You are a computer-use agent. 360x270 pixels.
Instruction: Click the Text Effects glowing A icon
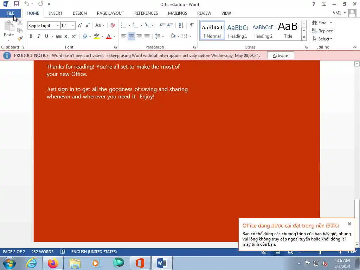(x=85, y=36)
